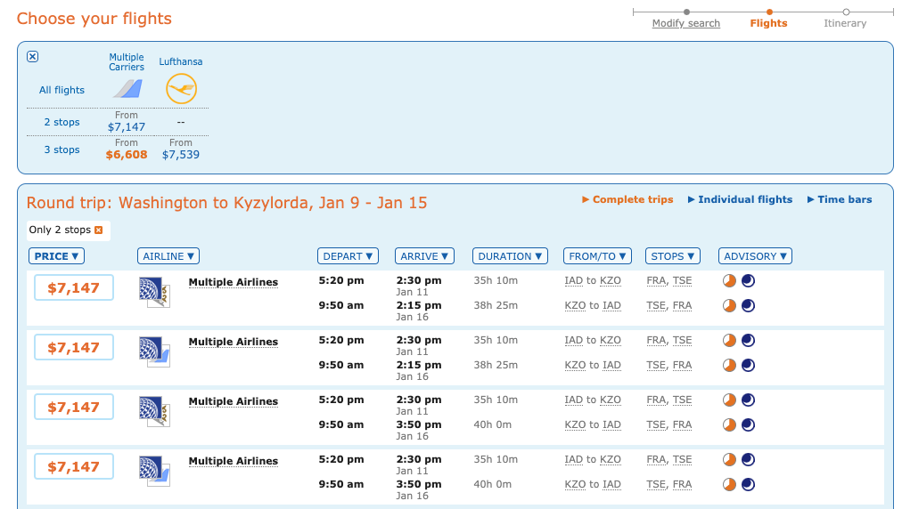Click the Lufthansa column header link
This screenshot has height=509, width=902.
(181, 61)
